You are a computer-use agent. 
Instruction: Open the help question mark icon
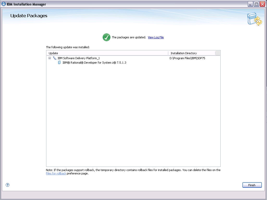click(x=8, y=185)
